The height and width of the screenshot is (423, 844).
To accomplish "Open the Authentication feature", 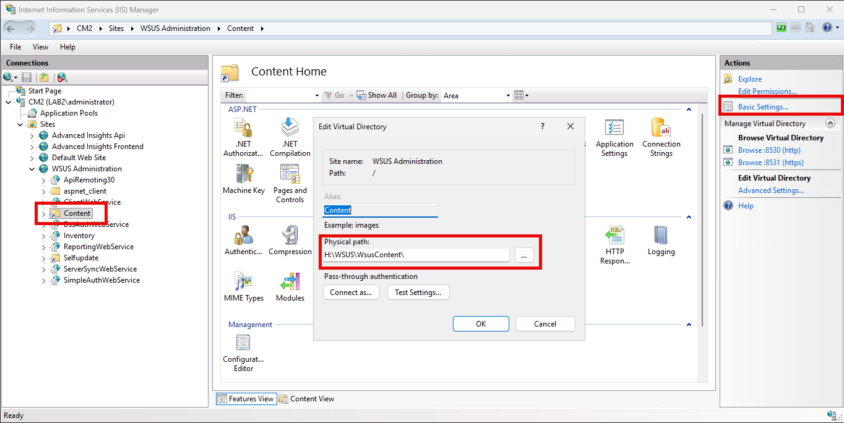I will point(243,237).
